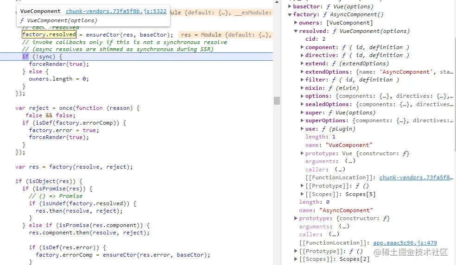This screenshot has height=265, width=456.
Task: Collapse the factory property
Action: [x=290, y=14]
